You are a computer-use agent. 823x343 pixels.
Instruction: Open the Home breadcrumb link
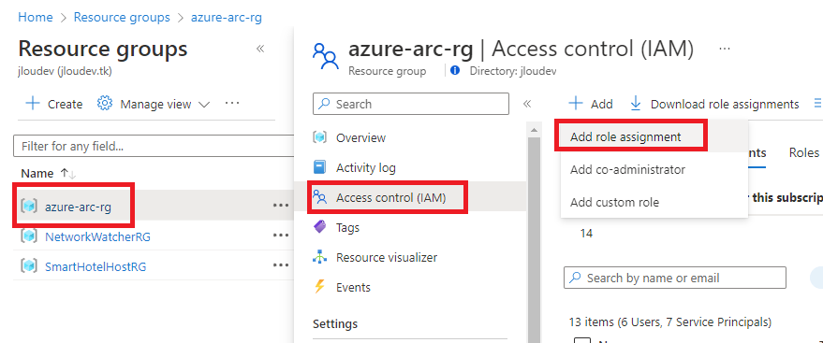click(x=36, y=17)
